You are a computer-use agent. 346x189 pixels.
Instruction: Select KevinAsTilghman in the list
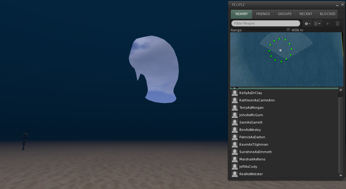pos(285,144)
